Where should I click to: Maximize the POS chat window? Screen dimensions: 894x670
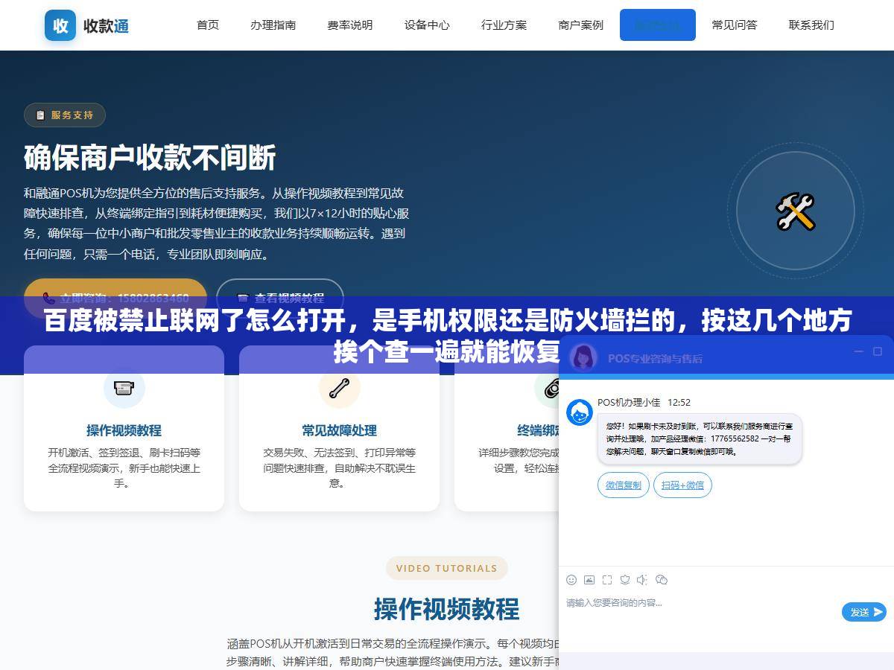pyautogui.click(x=878, y=351)
